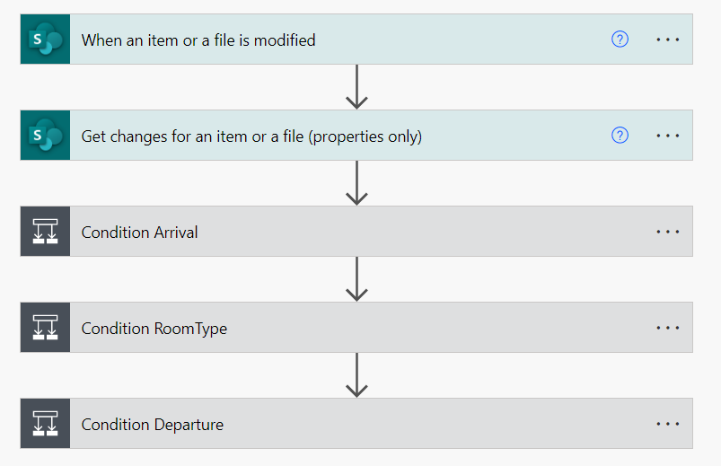Viewport: 721px width, 466px height.
Task: Click the arrow between the trigger and Get changes
Action: click(357, 87)
